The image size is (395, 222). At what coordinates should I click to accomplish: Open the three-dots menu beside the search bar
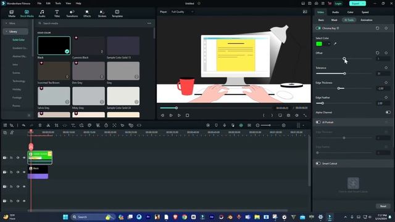coord(149,23)
